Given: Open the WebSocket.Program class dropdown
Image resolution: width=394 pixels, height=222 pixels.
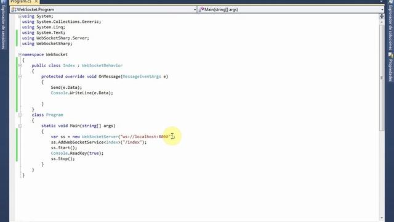Looking at the screenshot, I should pyautogui.click(x=195, y=10).
